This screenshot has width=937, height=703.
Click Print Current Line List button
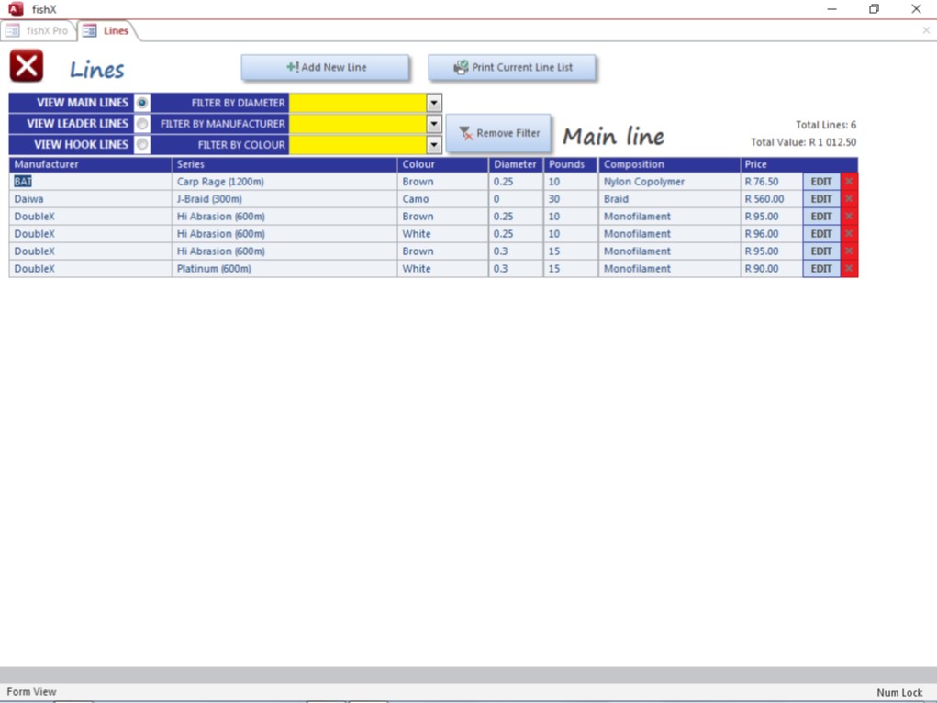[x=512, y=68]
